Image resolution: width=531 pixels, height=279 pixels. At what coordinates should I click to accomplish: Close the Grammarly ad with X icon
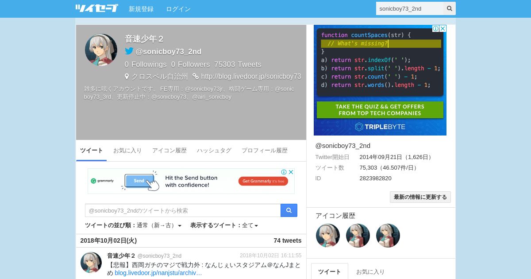pos(291,172)
